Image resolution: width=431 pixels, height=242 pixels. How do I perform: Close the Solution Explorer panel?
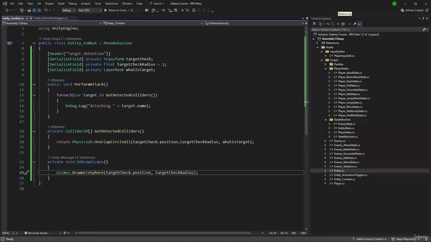pos(428,18)
